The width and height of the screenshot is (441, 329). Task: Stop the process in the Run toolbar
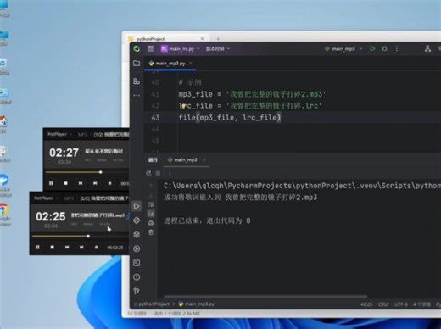(x=158, y=173)
